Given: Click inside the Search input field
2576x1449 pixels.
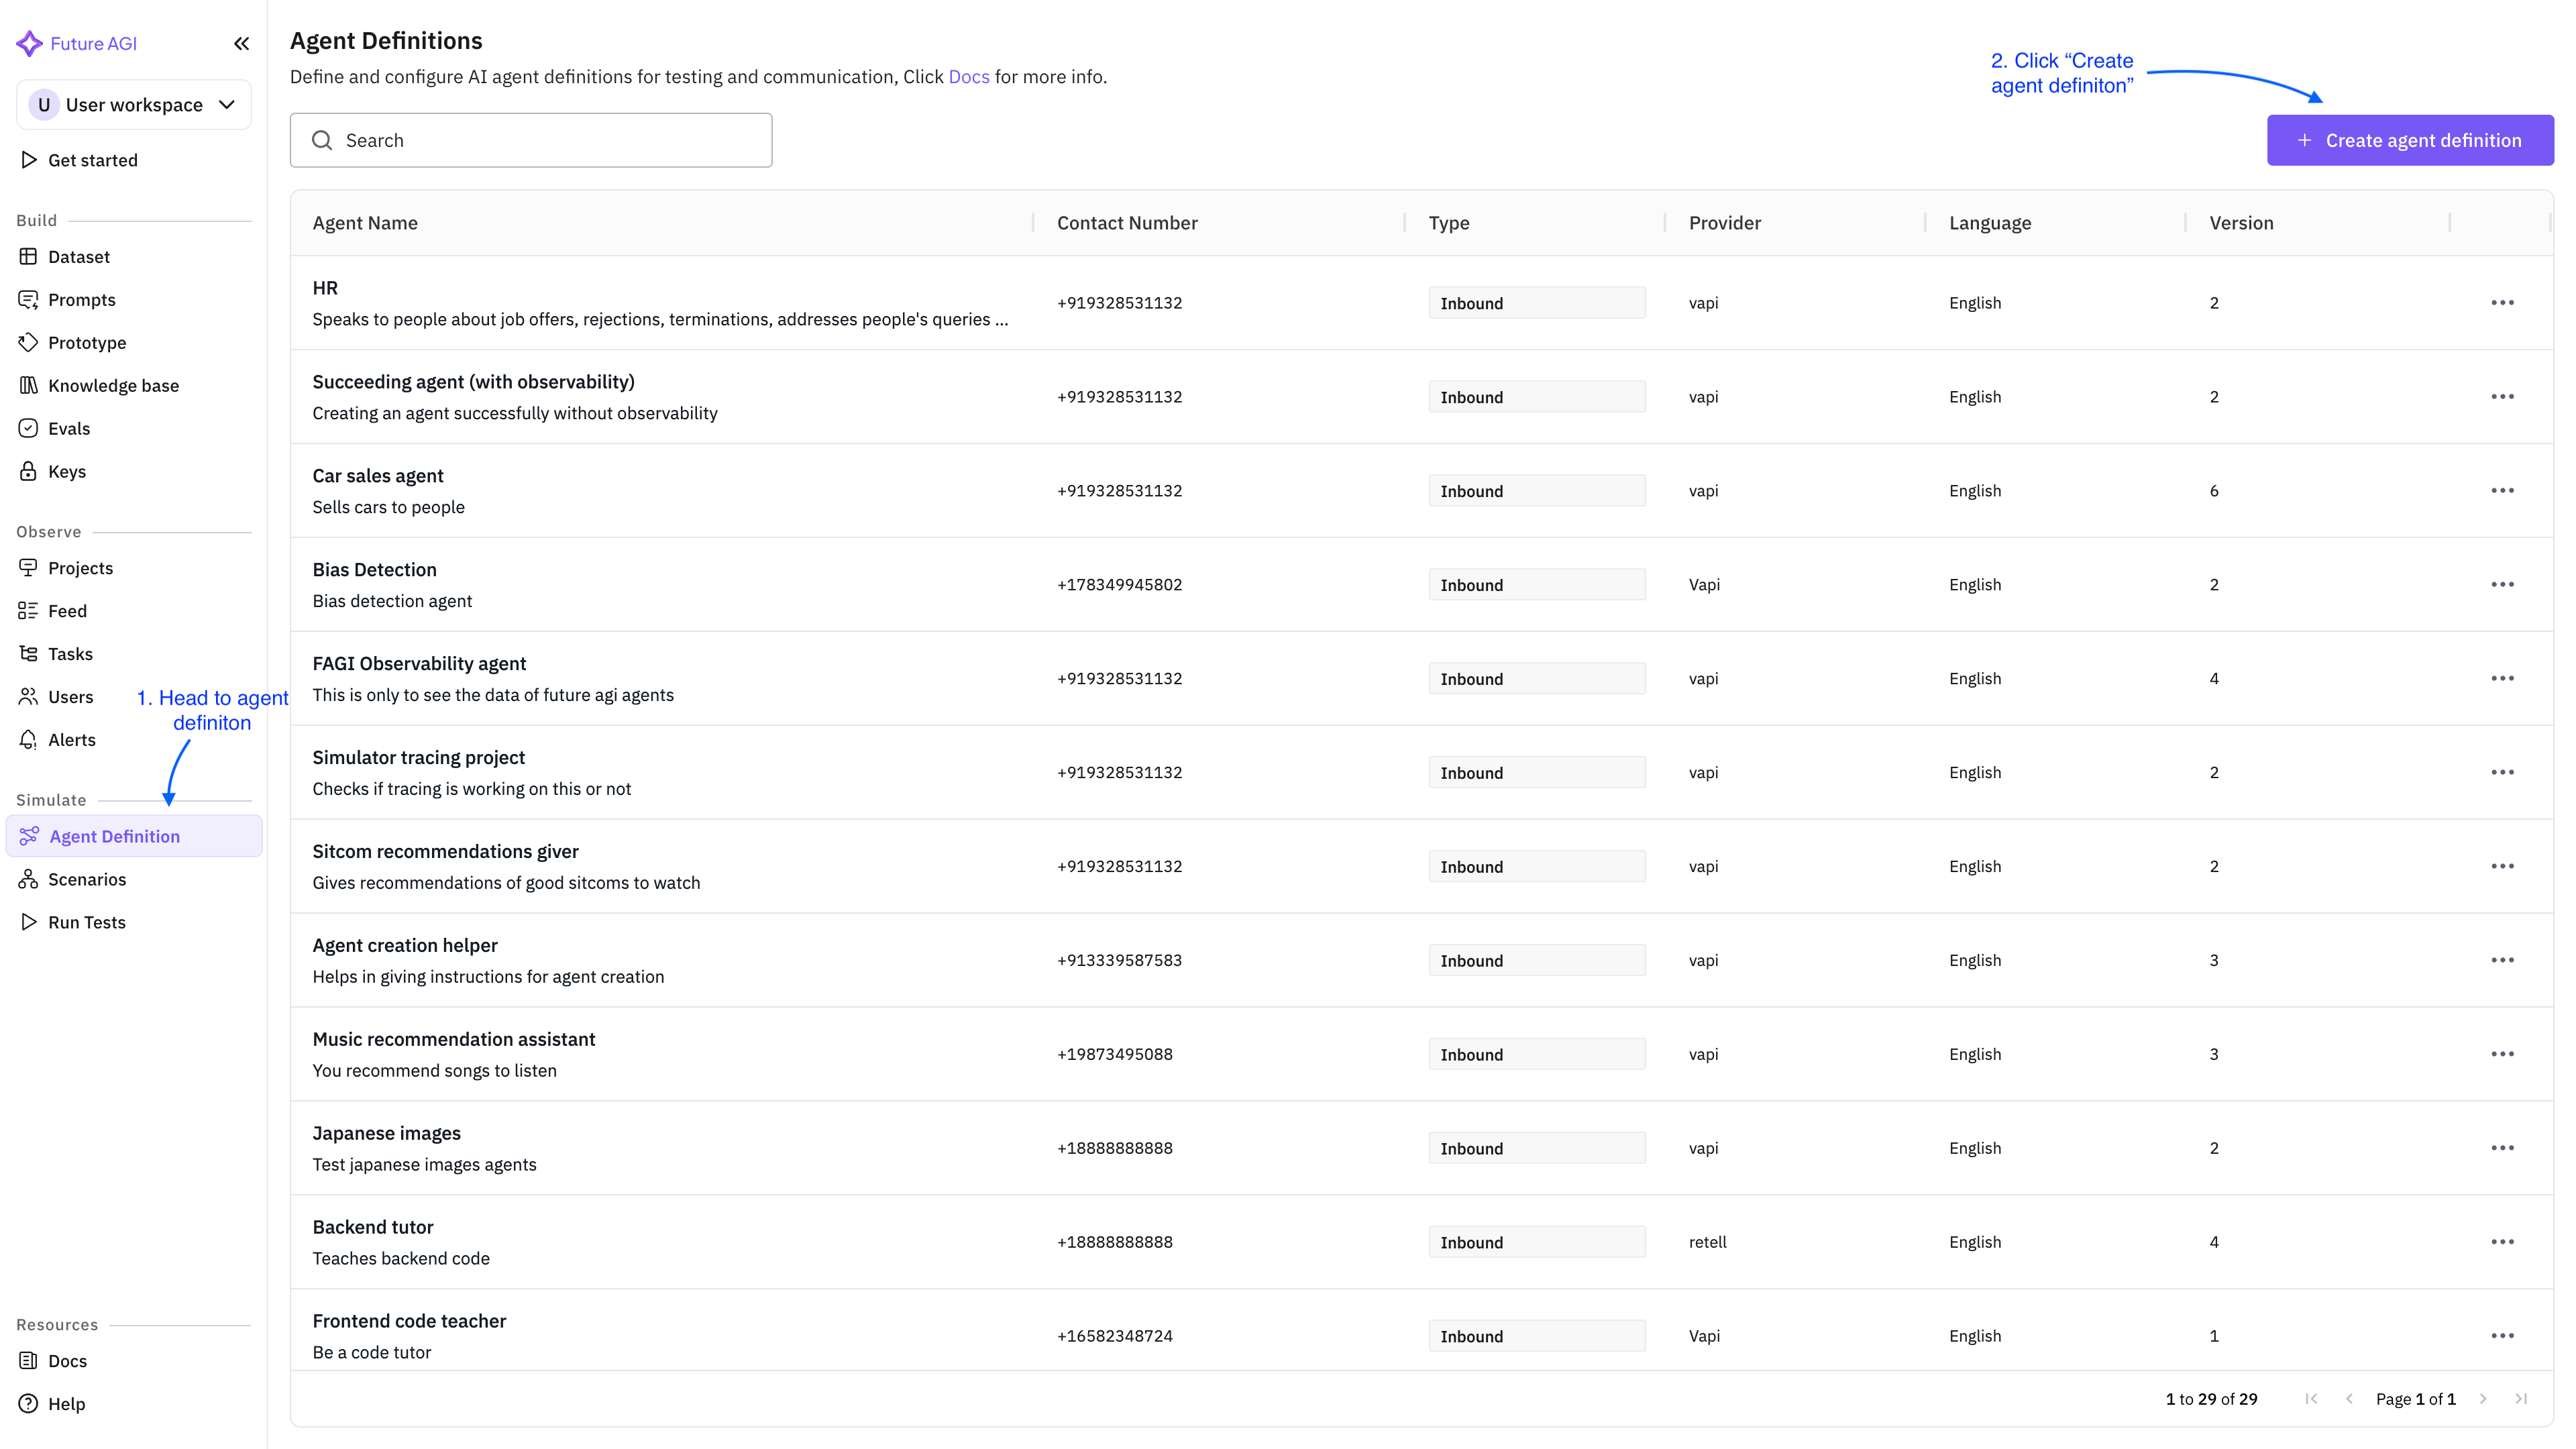Looking at the screenshot, I should click(530, 140).
